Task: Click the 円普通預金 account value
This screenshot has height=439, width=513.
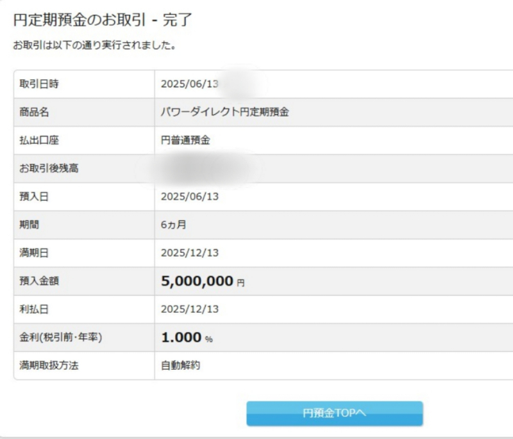Action: [x=185, y=140]
